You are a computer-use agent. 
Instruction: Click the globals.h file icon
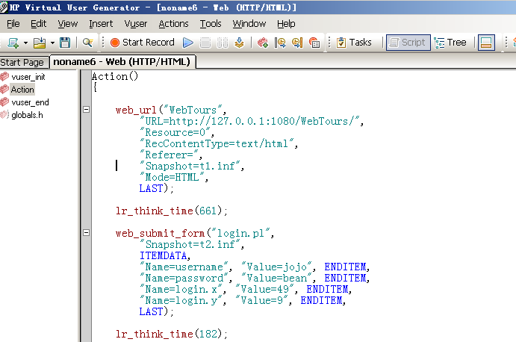tap(4, 114)
